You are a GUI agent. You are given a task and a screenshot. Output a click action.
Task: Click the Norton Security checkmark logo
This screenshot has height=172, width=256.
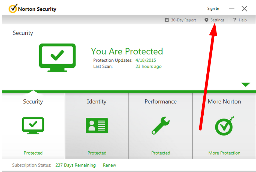[x=13, y=8]
